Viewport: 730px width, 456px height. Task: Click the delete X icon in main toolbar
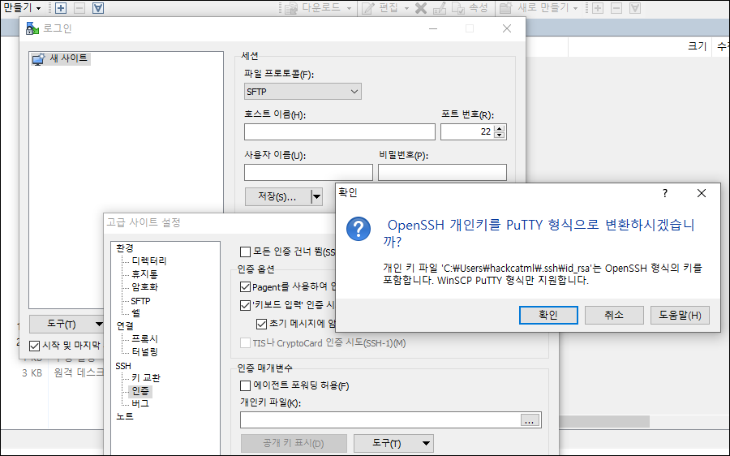click(421, 8)
